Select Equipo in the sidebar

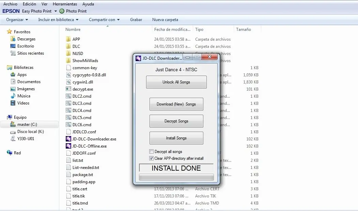pyautogui.click(x=20, y=117)
